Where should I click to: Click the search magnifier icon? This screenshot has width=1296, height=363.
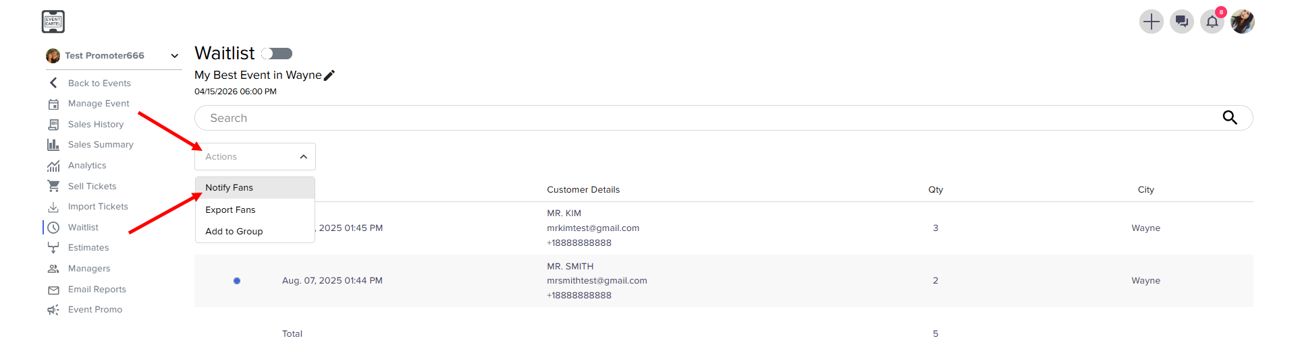click(x=1230, y=118)
